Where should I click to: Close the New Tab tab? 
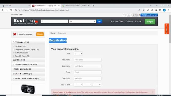click(x=29, y=6)
